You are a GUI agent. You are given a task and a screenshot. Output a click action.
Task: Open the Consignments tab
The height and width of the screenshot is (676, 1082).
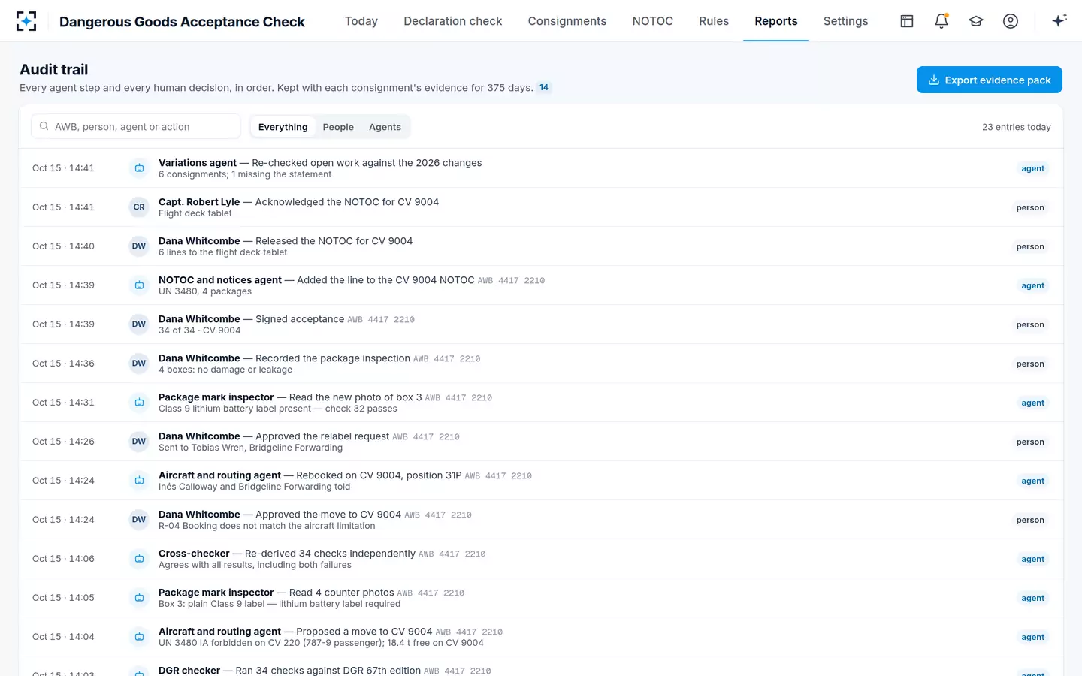pos(567,21)
